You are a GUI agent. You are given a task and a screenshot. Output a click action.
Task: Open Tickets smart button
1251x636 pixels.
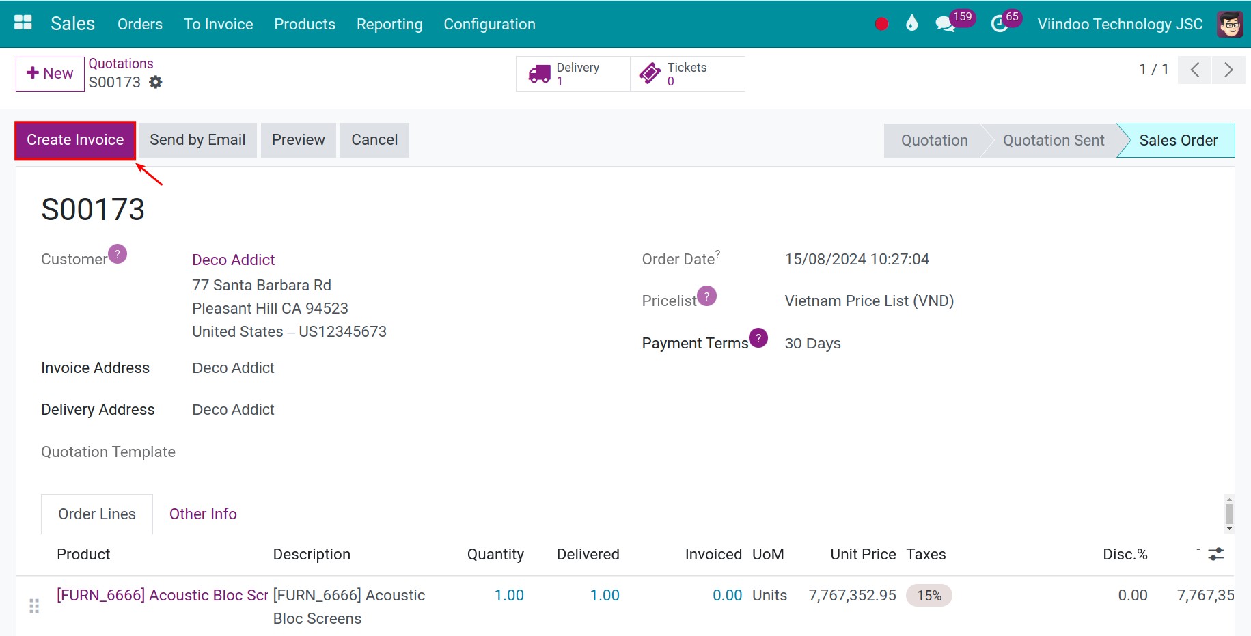(x=688, y=74)
